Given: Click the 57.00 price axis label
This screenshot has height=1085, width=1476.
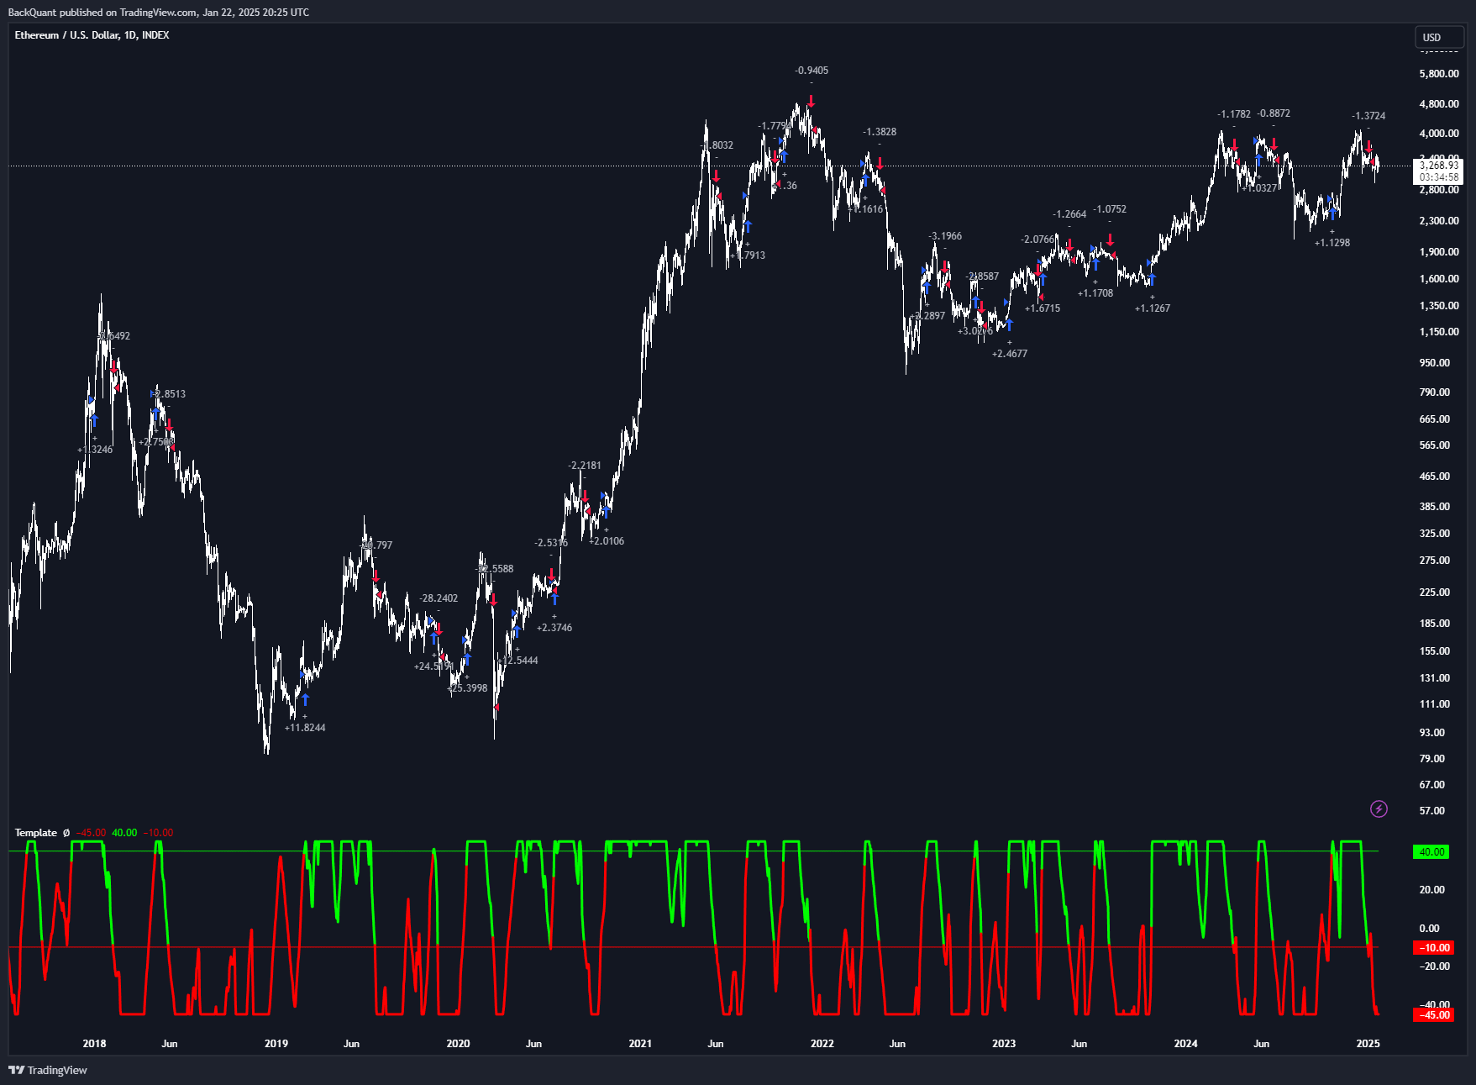Looking at the screenshot, I should click(x=1432, y=811).
